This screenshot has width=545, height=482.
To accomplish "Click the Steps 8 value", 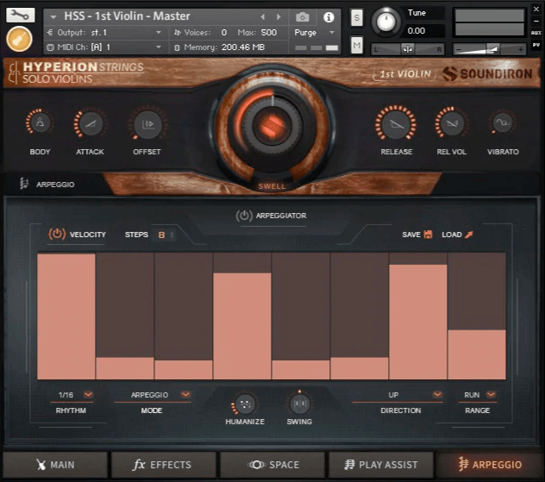I will click(x=161, y=235).
